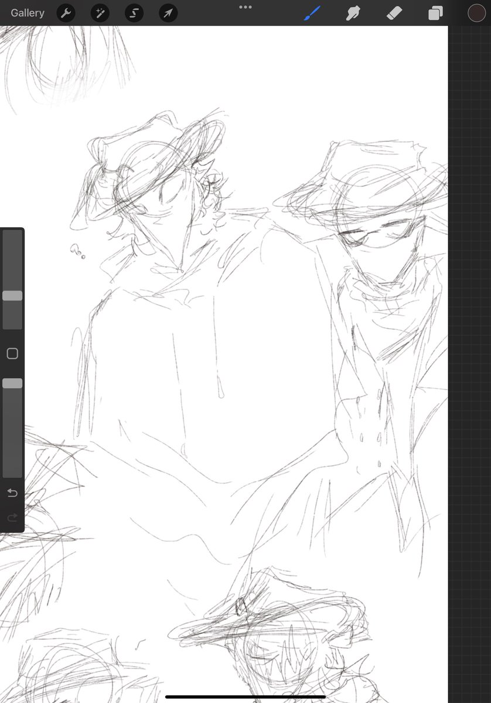Select the Eraser tool
The width and height of the screenshot is (491, 703).
pyautogui.click(x=394, y=13)
